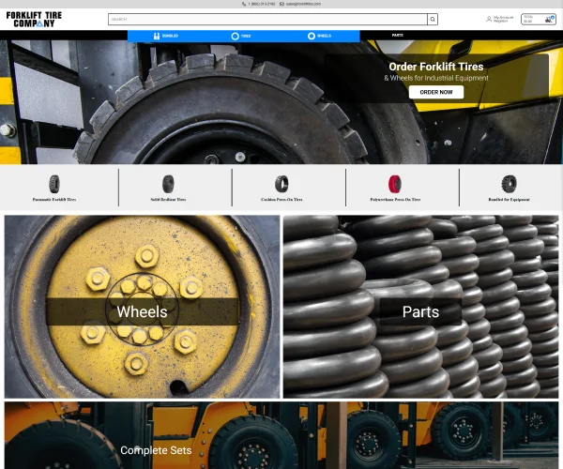
Task: Click the My Account user icon
Action: [489, 19]
